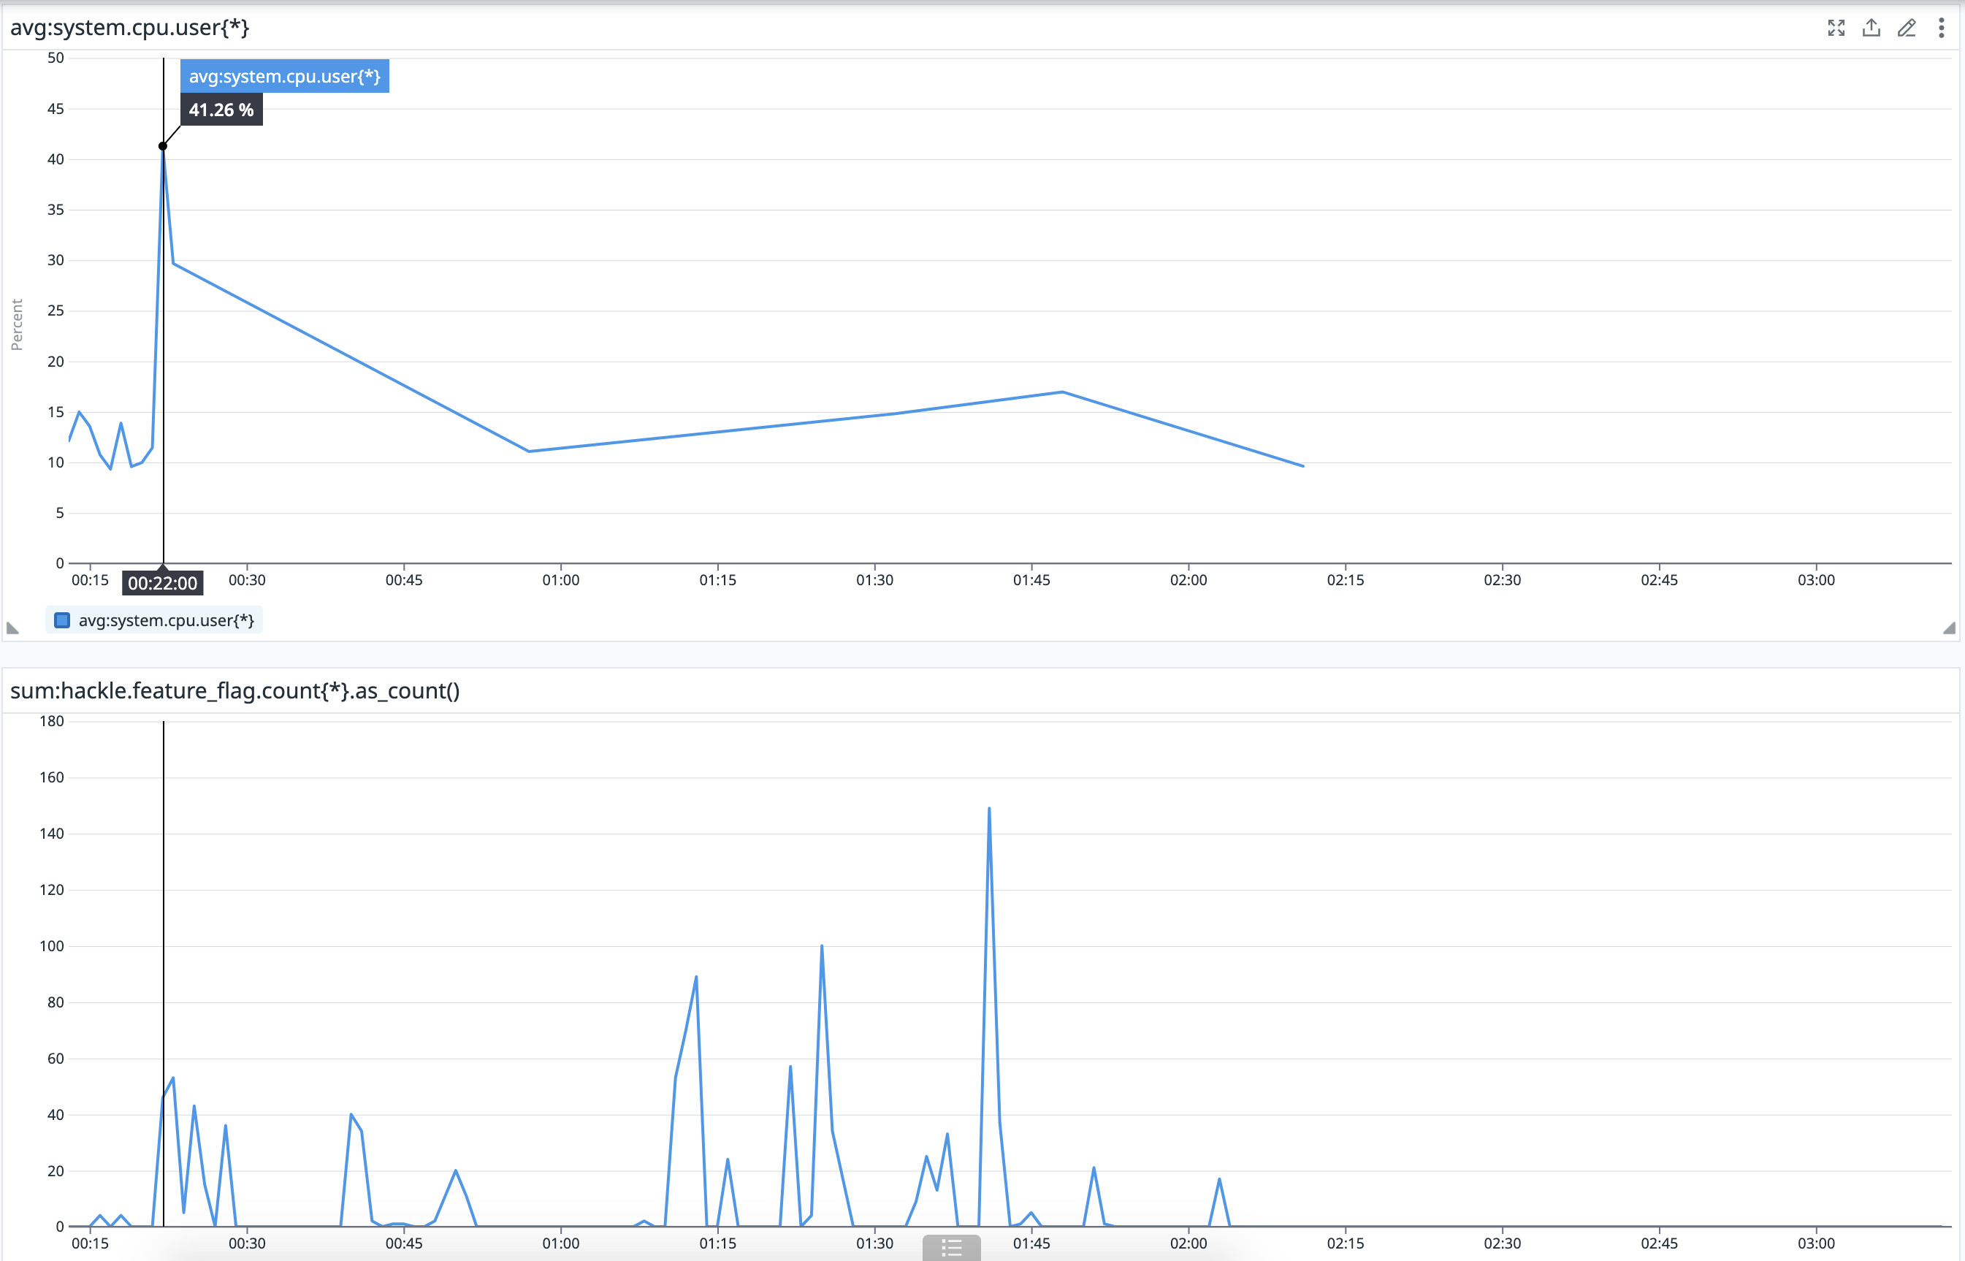Click the avg:system.cpu.user{*} widget title
Image resolution: width=1965 pixels, height=1261 pixels.
coord(129,28)
